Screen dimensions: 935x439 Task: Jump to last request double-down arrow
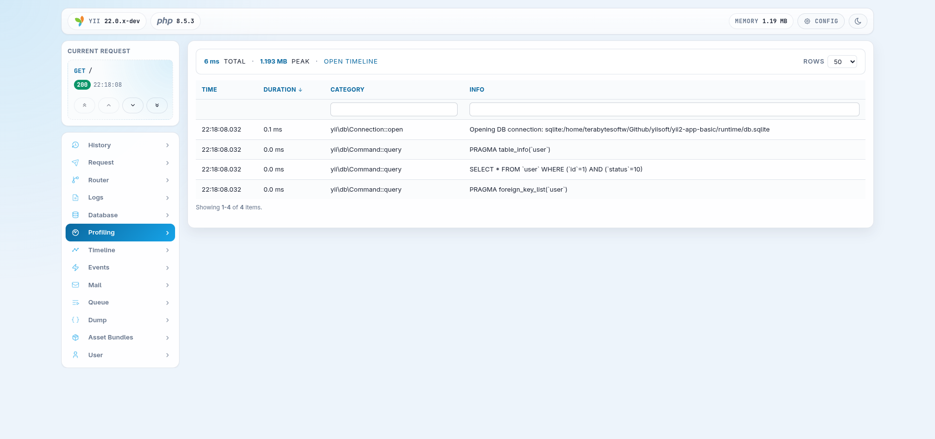(x=157, y=105)
